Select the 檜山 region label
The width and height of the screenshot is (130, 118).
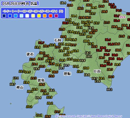point(20,87)
